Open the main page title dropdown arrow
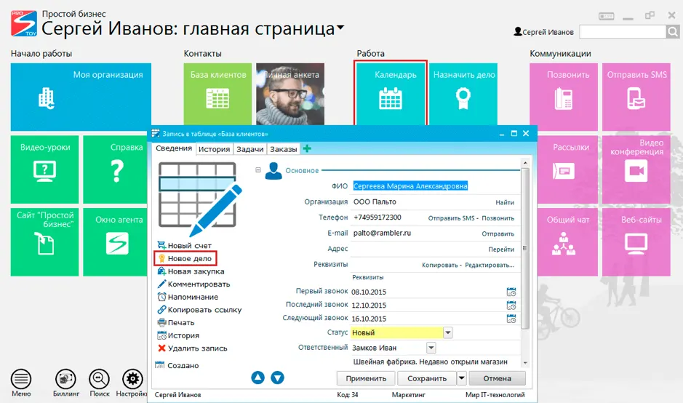683x403 pixels. [x=340, y=28]
